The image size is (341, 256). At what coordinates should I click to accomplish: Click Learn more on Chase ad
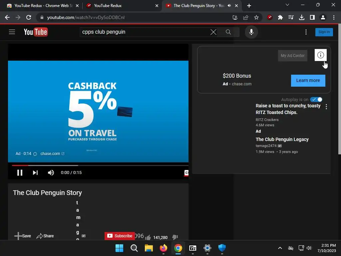pos(308,81)
